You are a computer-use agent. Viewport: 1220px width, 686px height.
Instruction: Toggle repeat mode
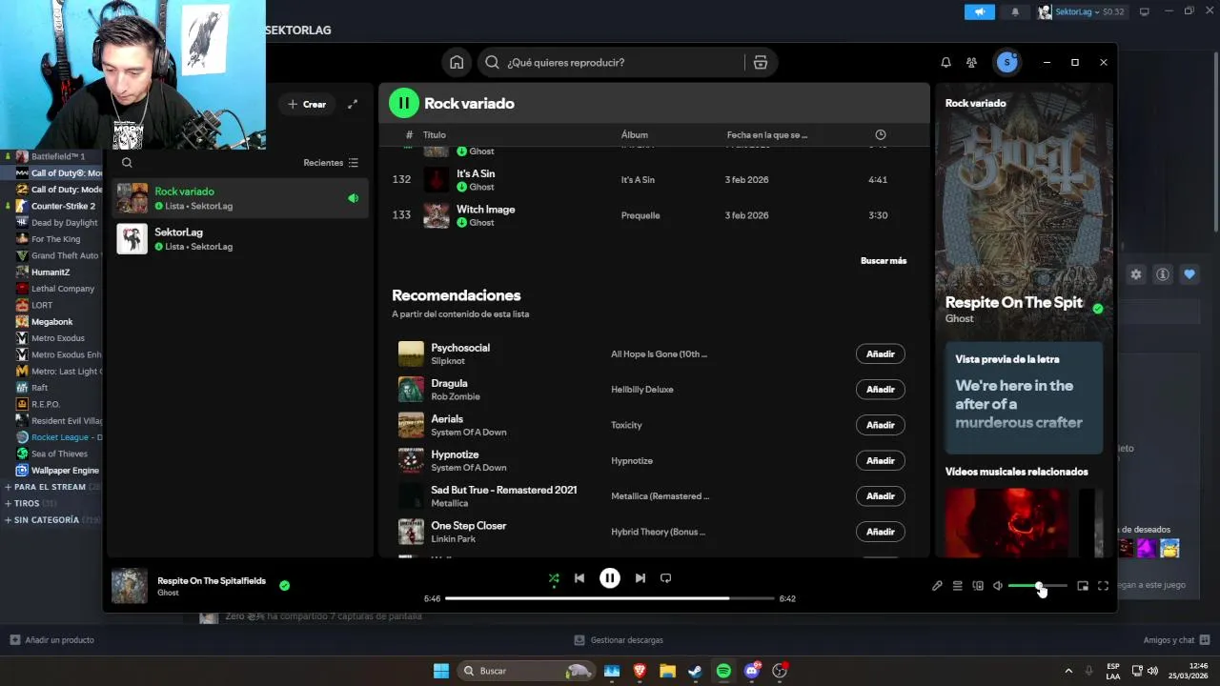click(666, 578)
